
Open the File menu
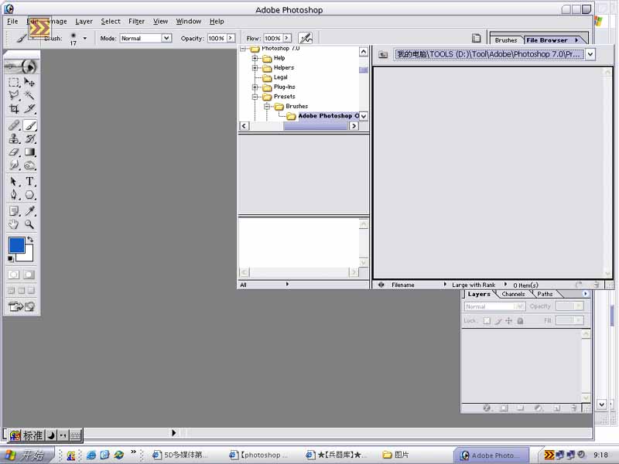click(x=12, y=22)
